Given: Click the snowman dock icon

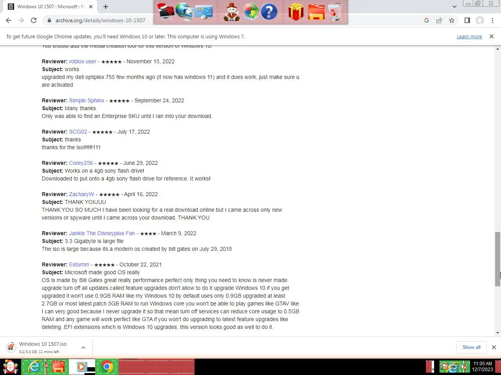Looking at the screenshot, I should (232, 12).
